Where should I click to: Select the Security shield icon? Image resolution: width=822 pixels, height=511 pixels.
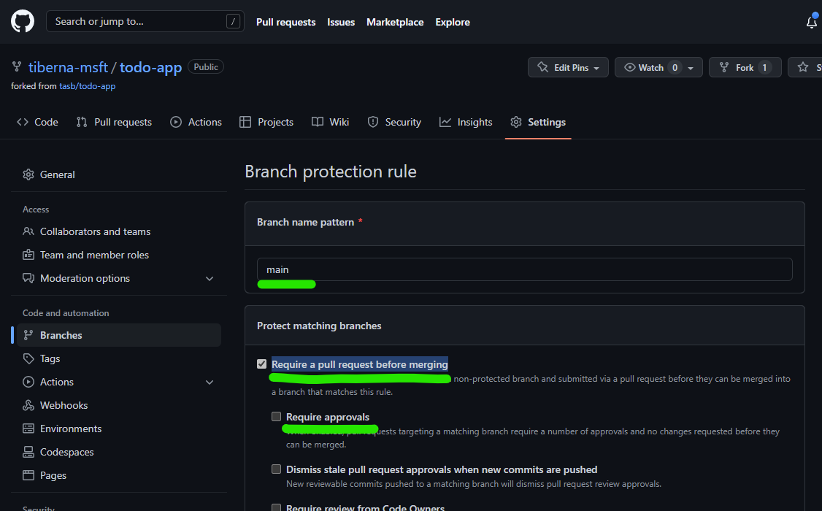372,122
